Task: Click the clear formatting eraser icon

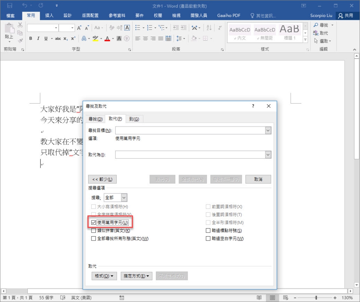Action: pyautogui.click(x=112, y=28)
